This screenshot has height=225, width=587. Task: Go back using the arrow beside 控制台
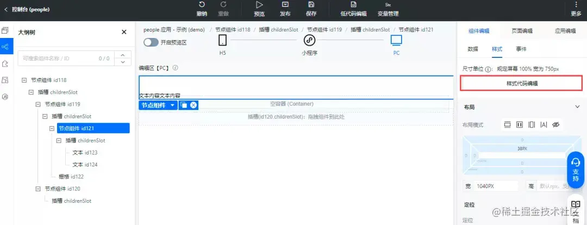[5, 9]
